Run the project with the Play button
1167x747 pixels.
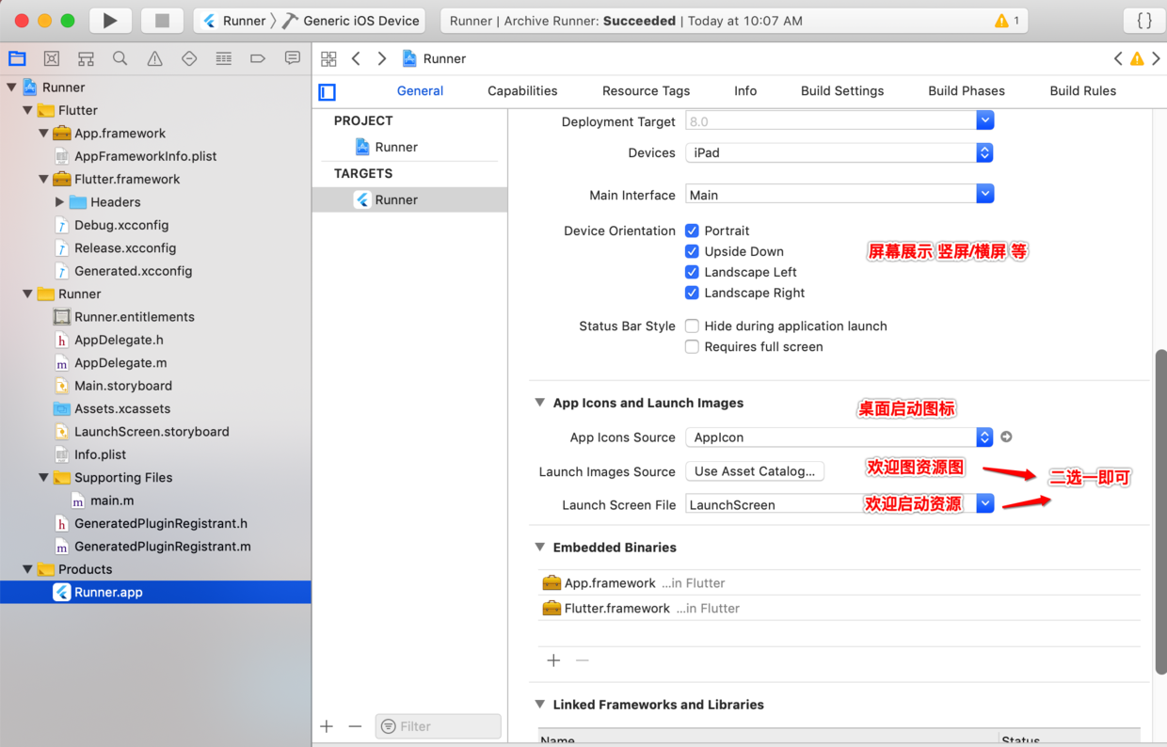tap(110, 20)
